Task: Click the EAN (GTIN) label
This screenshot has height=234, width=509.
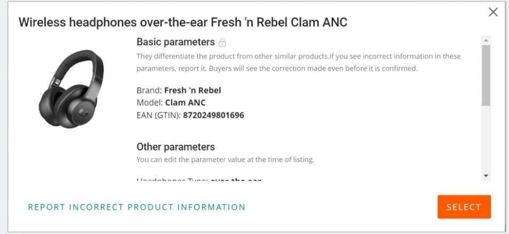Action: pyautogui.click(x=159, y=115)
